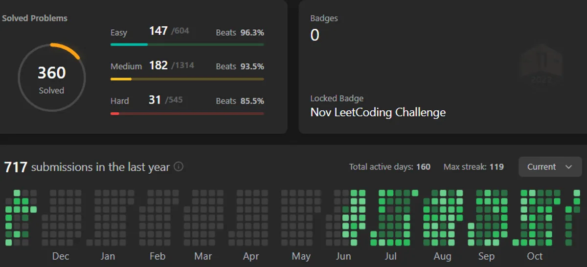Click the Medium difficulty progress bar
587x267 pixels.
click(x=187, y=79)
